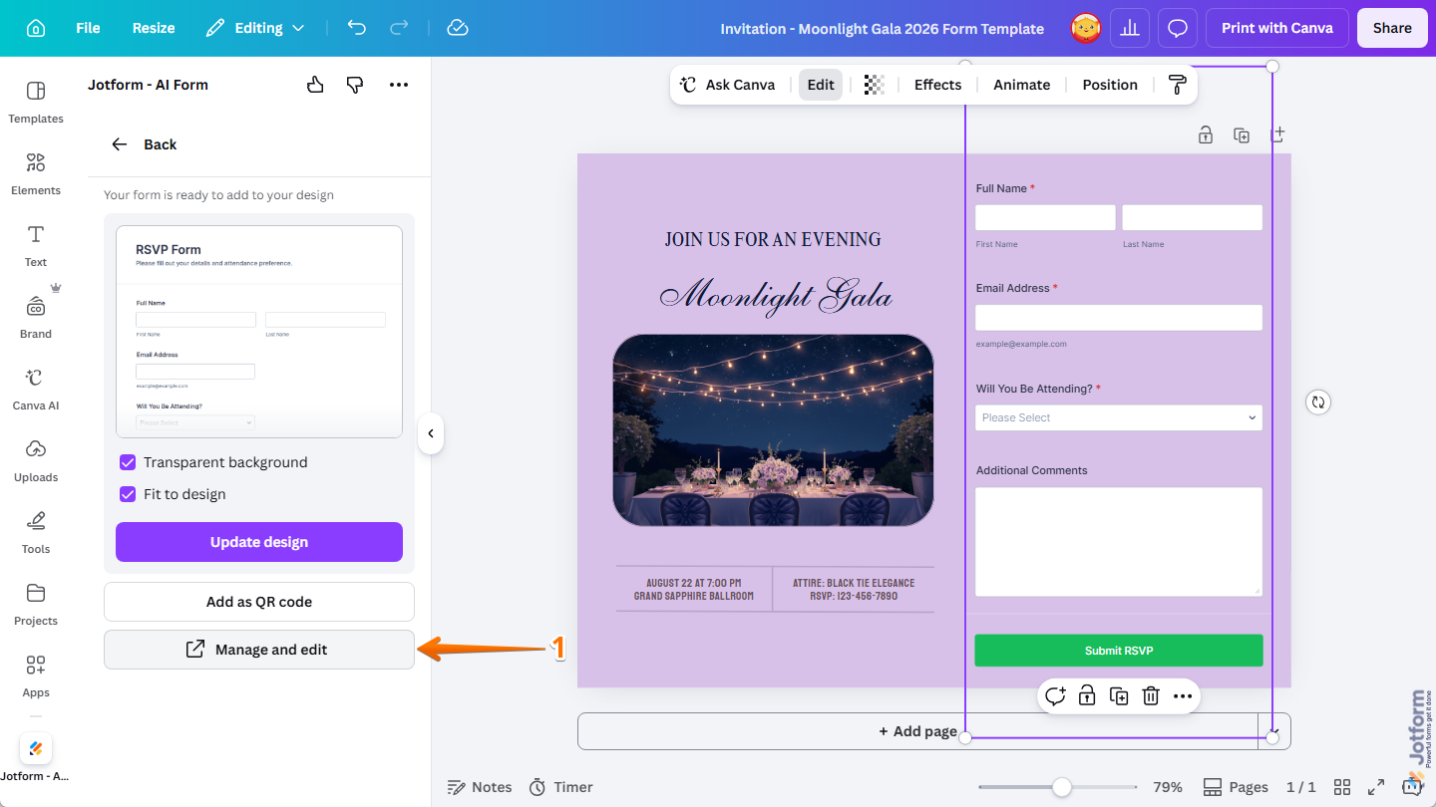Duplicate the page icon above canvas
This screenshot has width=1436, height=807.
click(1242, 134)
